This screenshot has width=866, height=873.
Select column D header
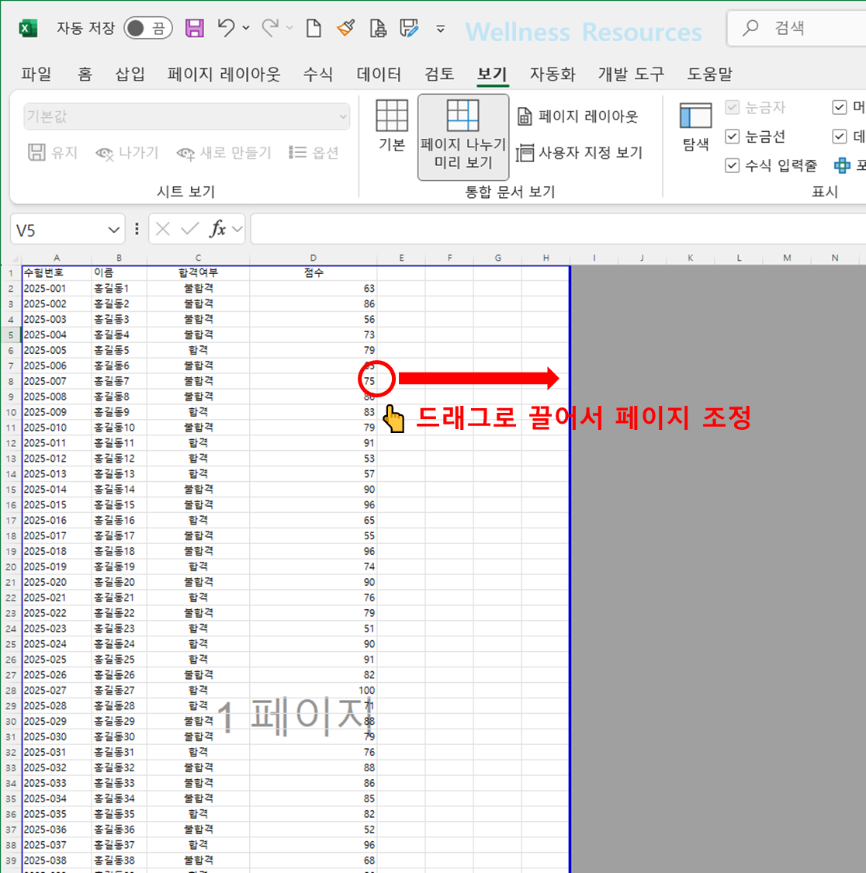click(313, 258)
